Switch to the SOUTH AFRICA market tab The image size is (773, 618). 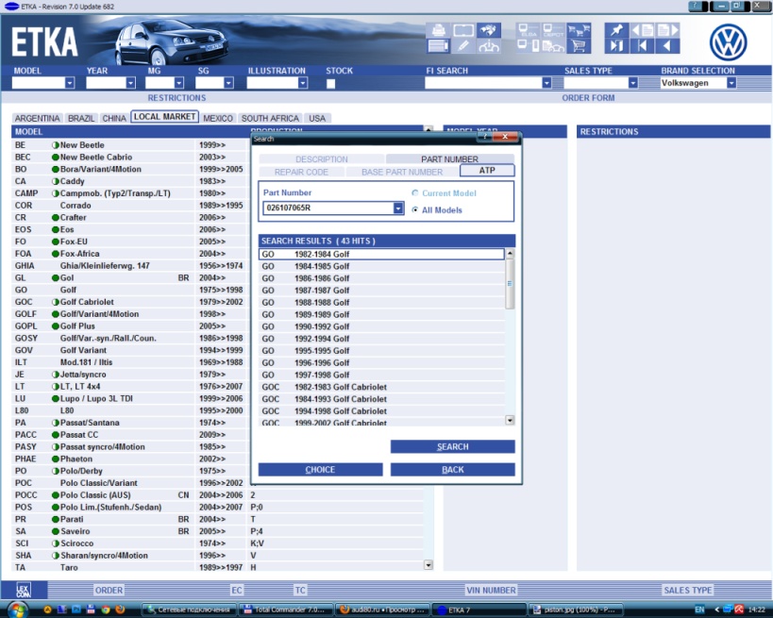[x=270, y=118]
